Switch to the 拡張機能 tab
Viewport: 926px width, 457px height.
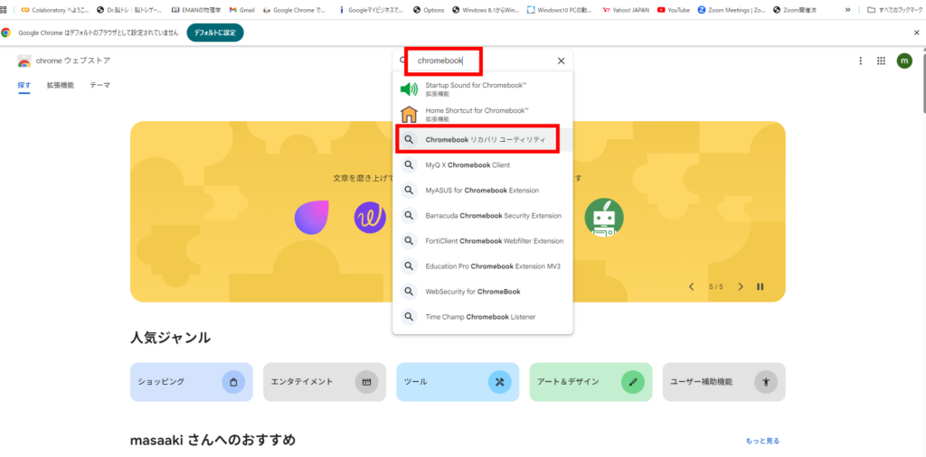click(61, 85)
